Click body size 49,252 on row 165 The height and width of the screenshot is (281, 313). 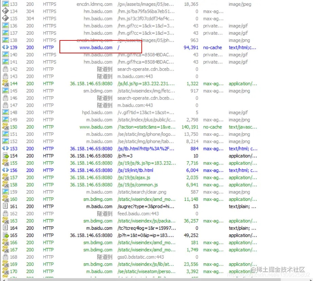191,235
